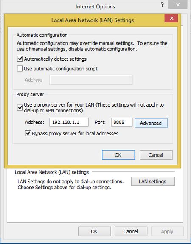Click the proxy Address field showing 192.168.1.1
Viewport: 191px width, 244px height.
[x=69, y=122]
